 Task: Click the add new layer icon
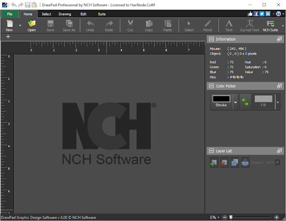point(214,162)
